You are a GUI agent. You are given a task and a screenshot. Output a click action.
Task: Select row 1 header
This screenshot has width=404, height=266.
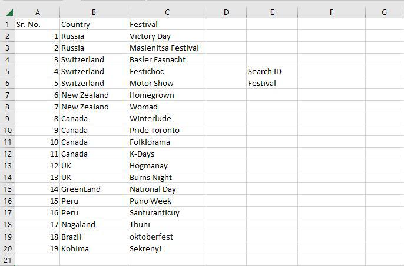(x=7, y=25)
